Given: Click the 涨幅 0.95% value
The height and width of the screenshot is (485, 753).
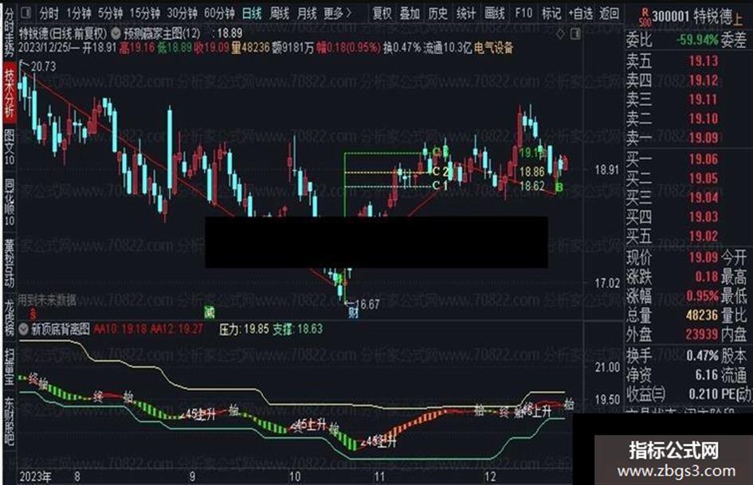Looking at the screenshot, I should coord(702,295).
